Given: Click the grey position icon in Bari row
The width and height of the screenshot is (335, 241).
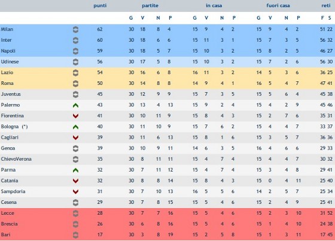Looking at the screenshot, I should pos(75,235).
